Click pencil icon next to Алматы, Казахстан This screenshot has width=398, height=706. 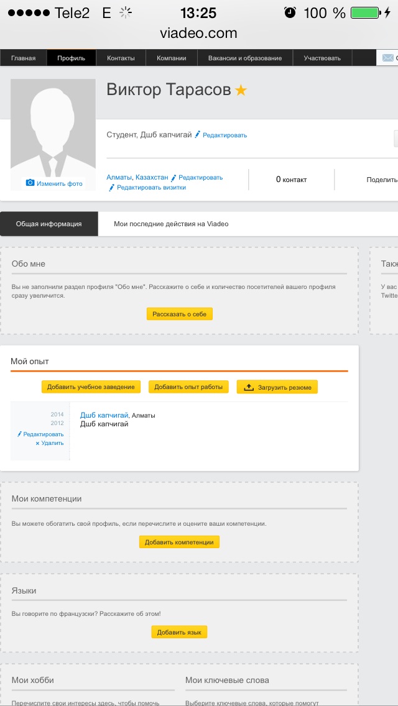174,177
